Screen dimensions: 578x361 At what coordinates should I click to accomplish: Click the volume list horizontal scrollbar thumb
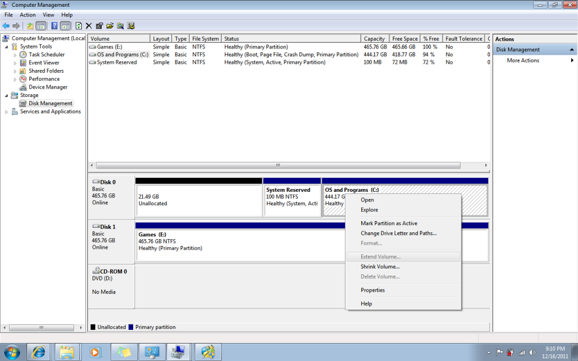click(x=278, y=165)
